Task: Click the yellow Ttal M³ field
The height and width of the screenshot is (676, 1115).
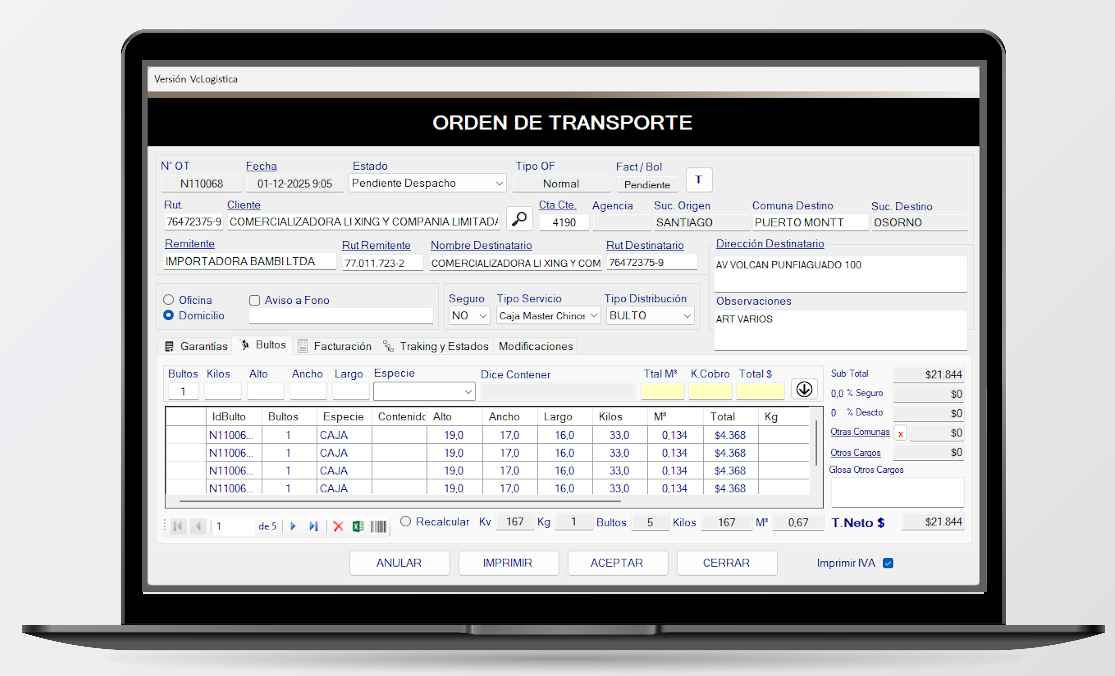Action: click(662, 391)
